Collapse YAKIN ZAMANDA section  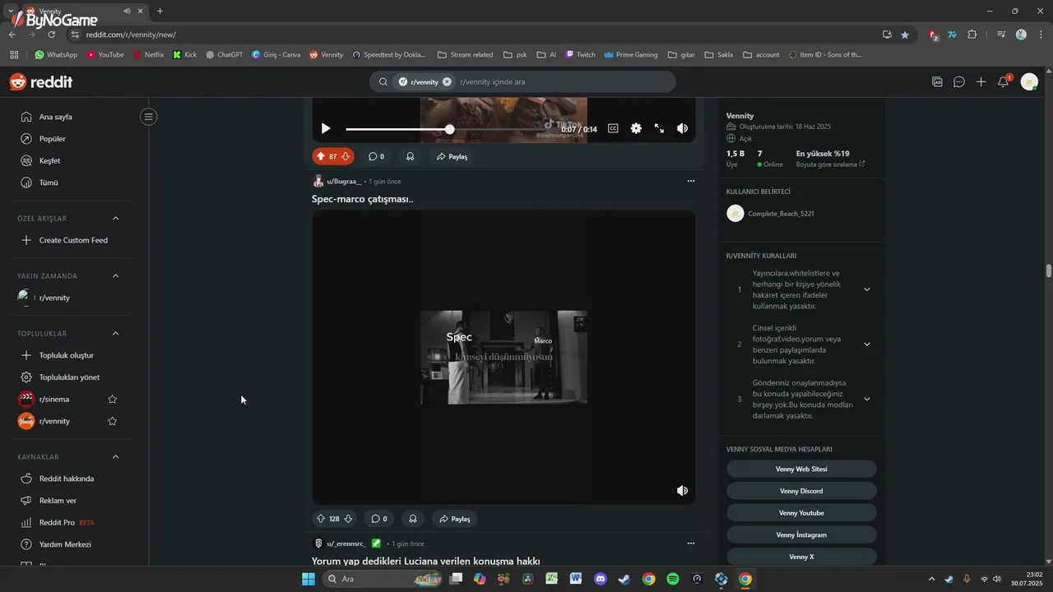(115, 276)
